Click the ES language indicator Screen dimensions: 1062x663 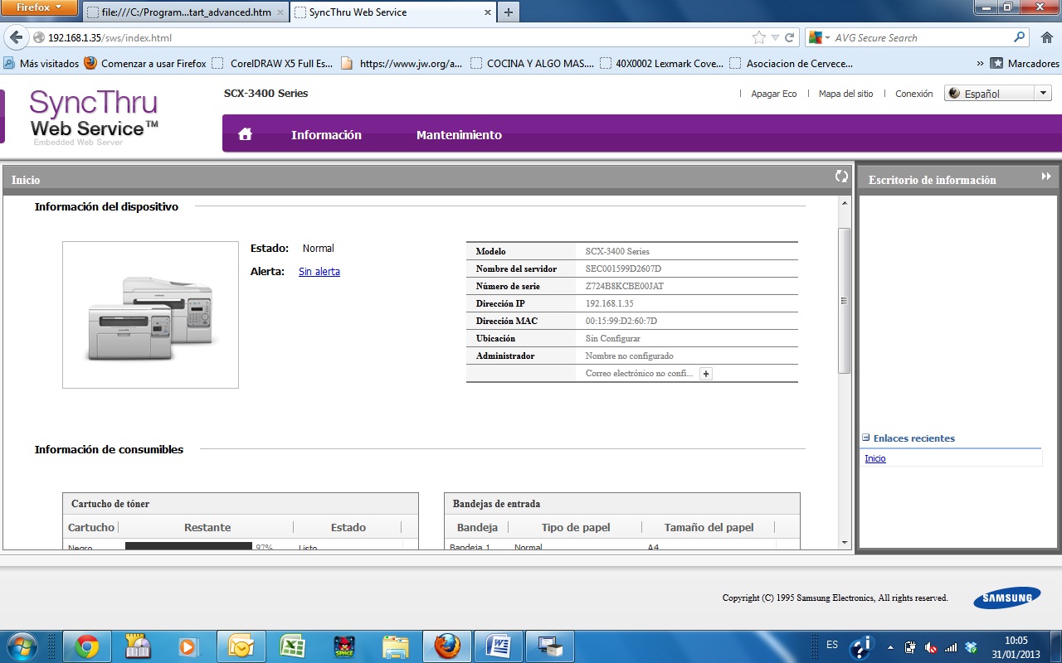[x=832, y=645]
